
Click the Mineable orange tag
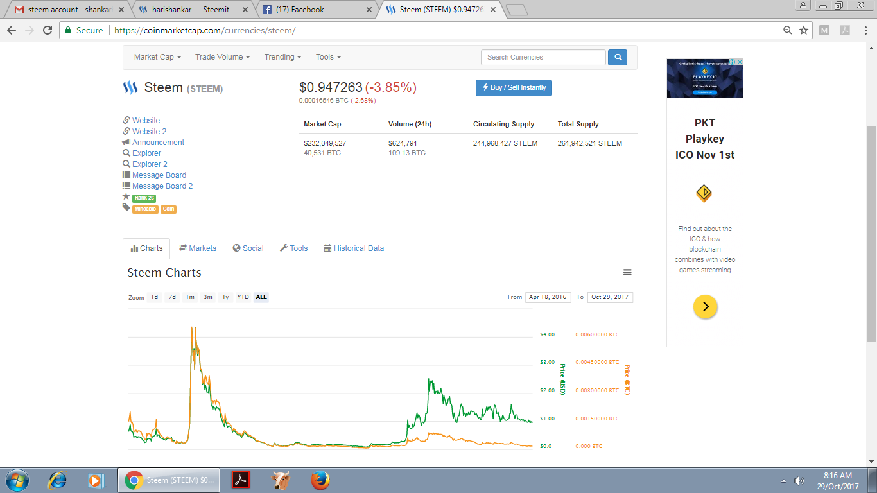[x=145, y=209]
